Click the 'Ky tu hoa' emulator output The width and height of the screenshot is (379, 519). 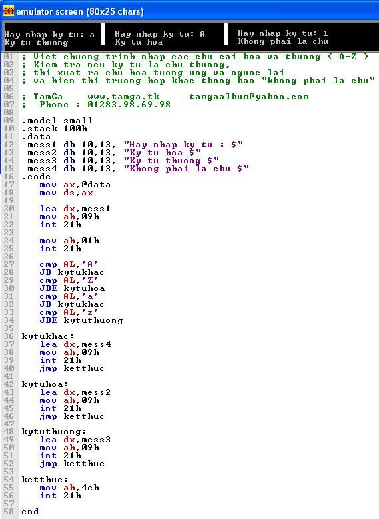coord(139,42)
